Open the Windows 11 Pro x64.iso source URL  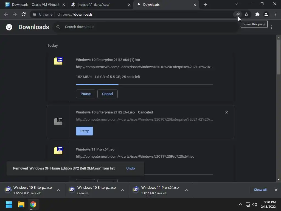[x=135, y=156]
